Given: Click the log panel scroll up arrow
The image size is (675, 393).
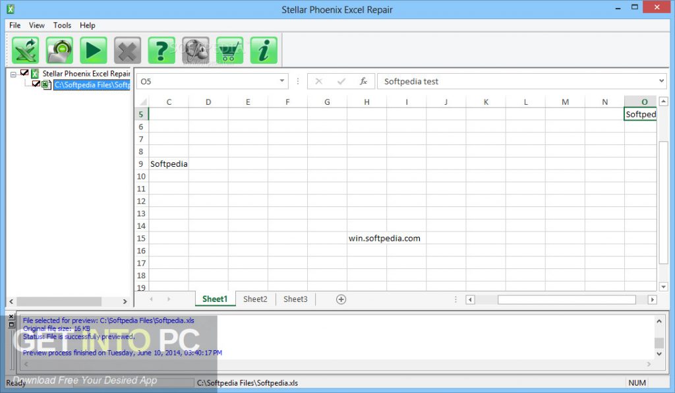Looking at the screenshot, I should 659,321.
